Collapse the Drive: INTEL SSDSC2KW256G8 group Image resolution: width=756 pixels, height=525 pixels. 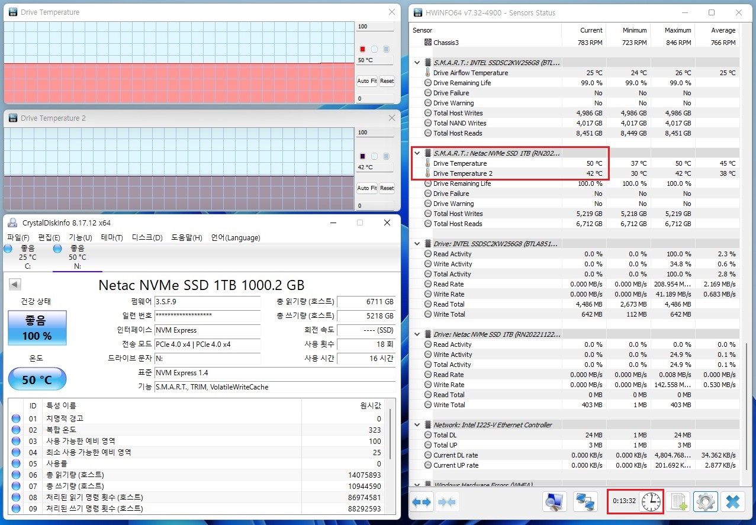pyautogui.click(x=417, y=244)
